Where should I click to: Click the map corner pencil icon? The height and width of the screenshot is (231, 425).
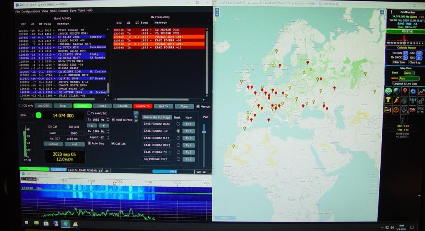point(382,12)
